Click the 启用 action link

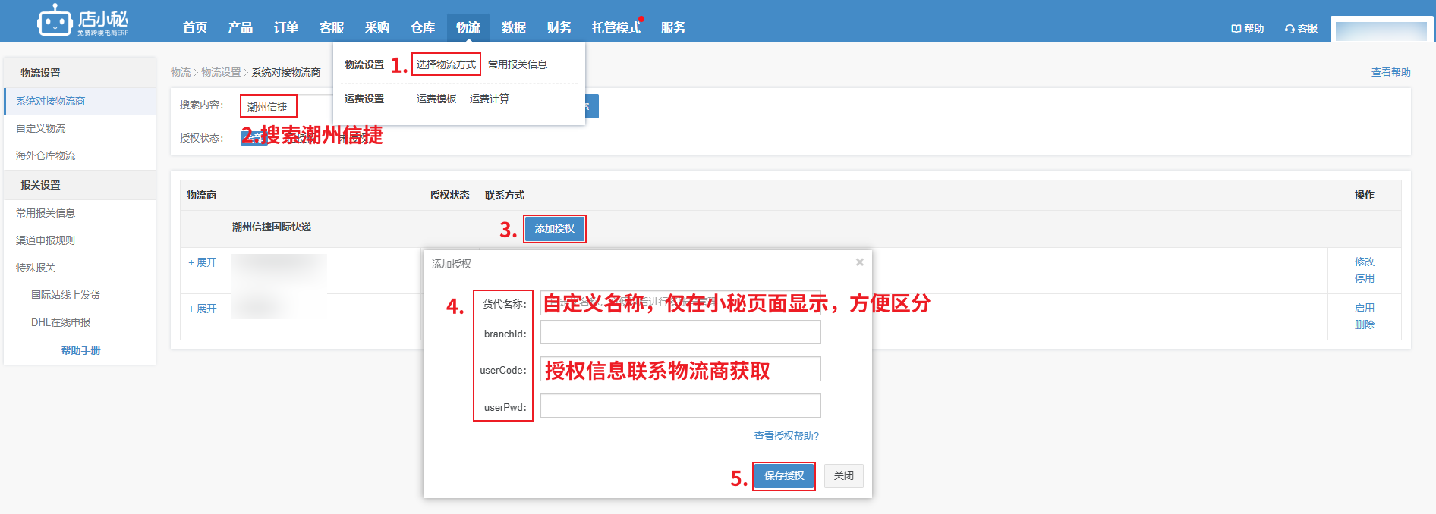(1365, 308)
